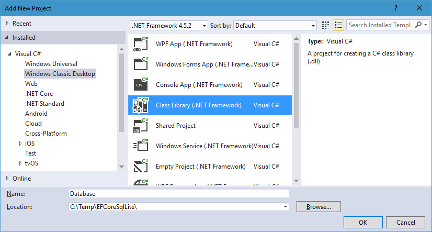
Task: Switch to small icons grid view
Action: tap(325, 25)
